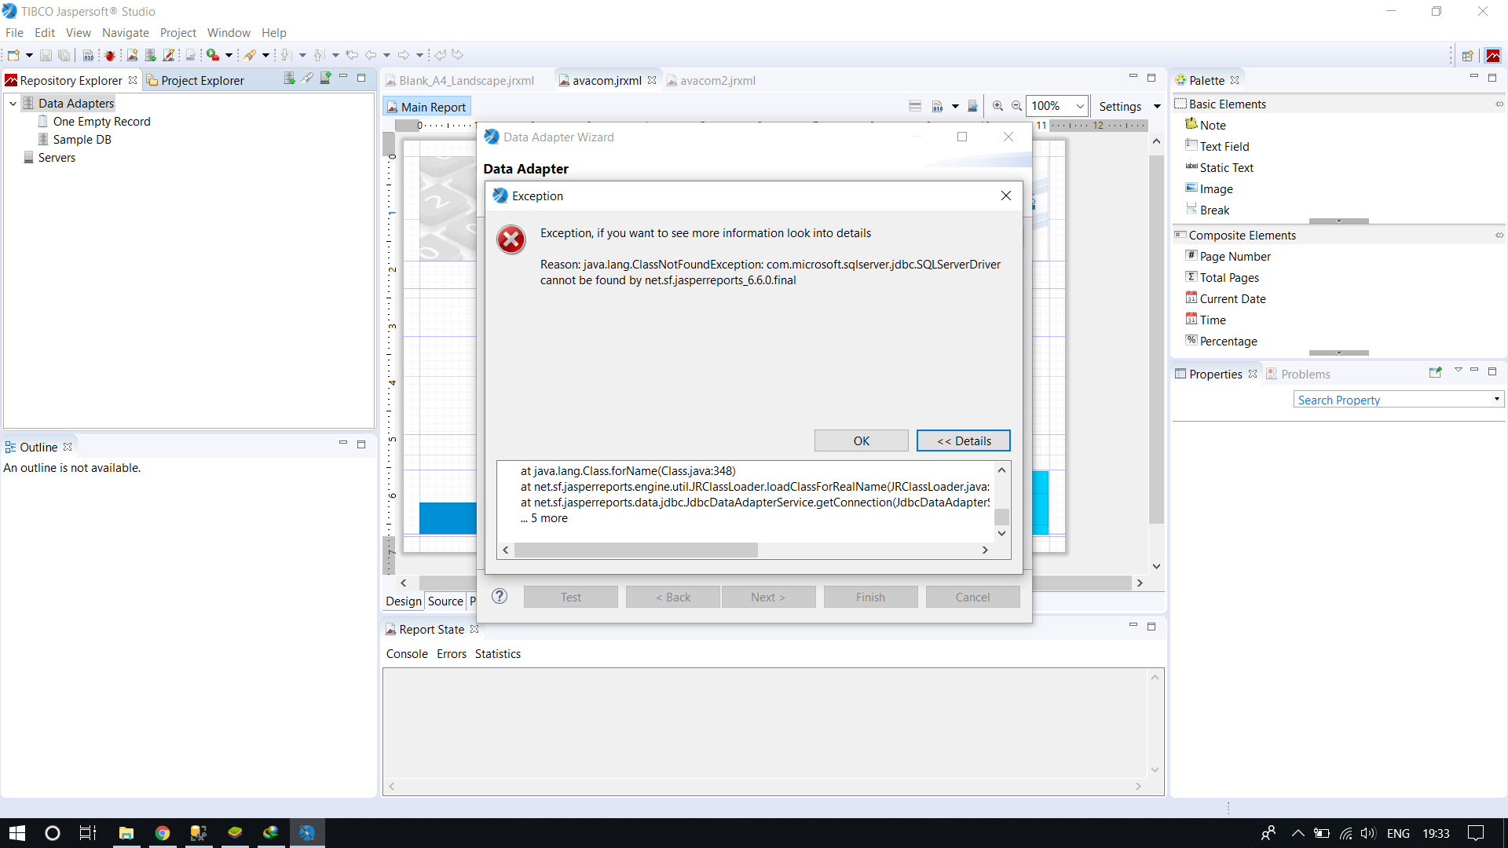Screen dimensions: 1508x848
Task: Open Google Chrome from the taskbar
Action: [x=163, y=833]
